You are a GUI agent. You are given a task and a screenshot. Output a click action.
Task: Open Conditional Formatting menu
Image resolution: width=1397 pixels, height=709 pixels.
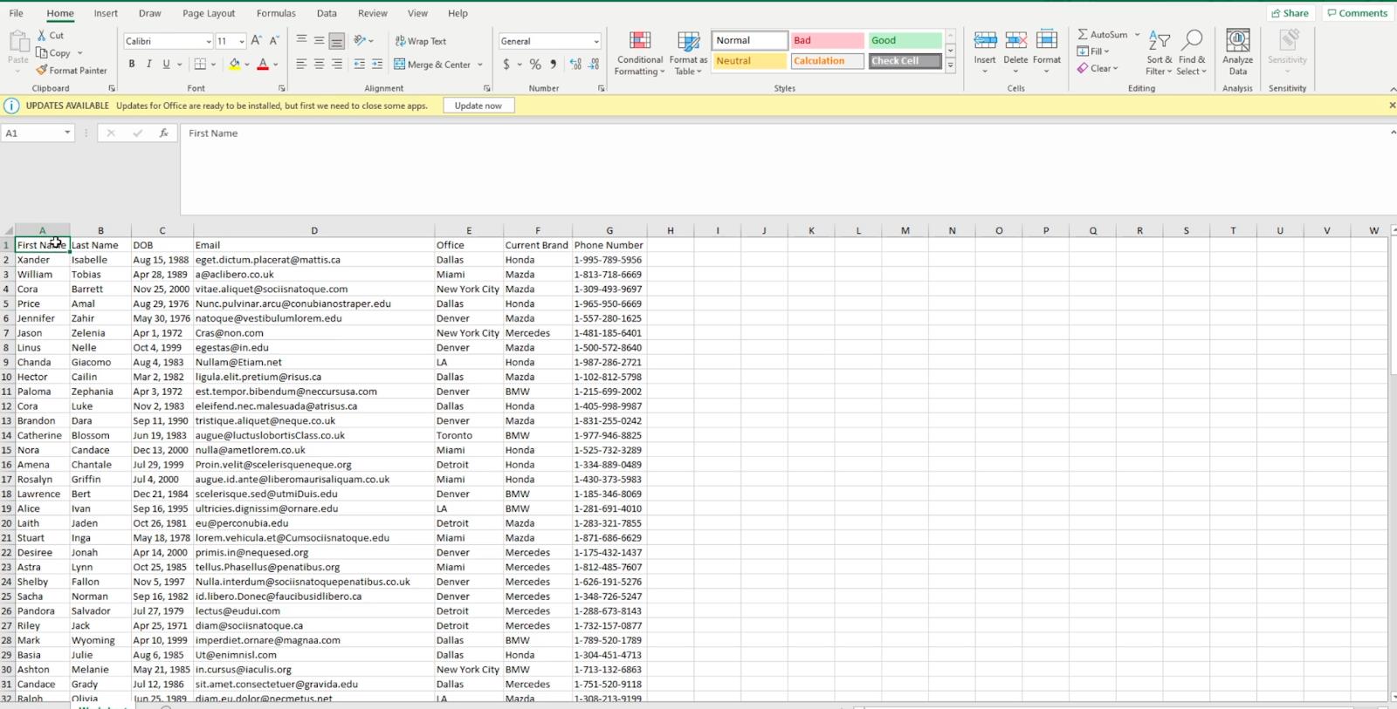pyautogui.click(x=640, y=53)
